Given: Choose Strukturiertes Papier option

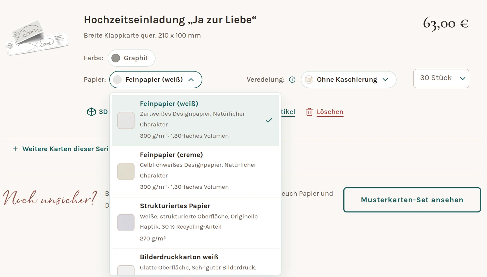Looking at the screenshot, I should 195,223.
